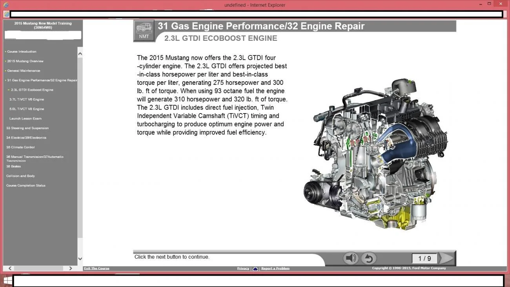Click sidebar horizontal scroll right arrow

pyautogui.click(x=70, y=269)
